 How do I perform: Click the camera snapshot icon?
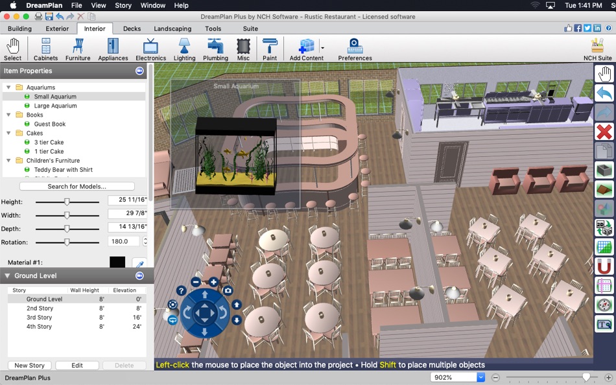pos(228,291)
